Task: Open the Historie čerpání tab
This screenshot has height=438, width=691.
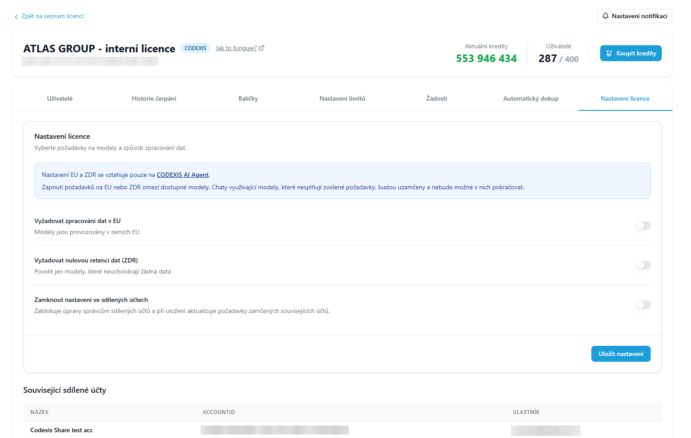Action: tap(154, 98)
